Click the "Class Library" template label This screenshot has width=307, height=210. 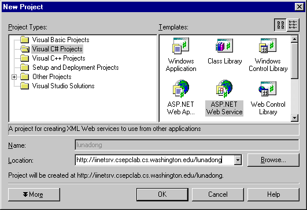224,61
